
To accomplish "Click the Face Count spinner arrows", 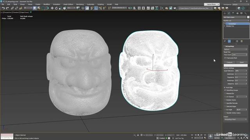I will tap(246, 54).
